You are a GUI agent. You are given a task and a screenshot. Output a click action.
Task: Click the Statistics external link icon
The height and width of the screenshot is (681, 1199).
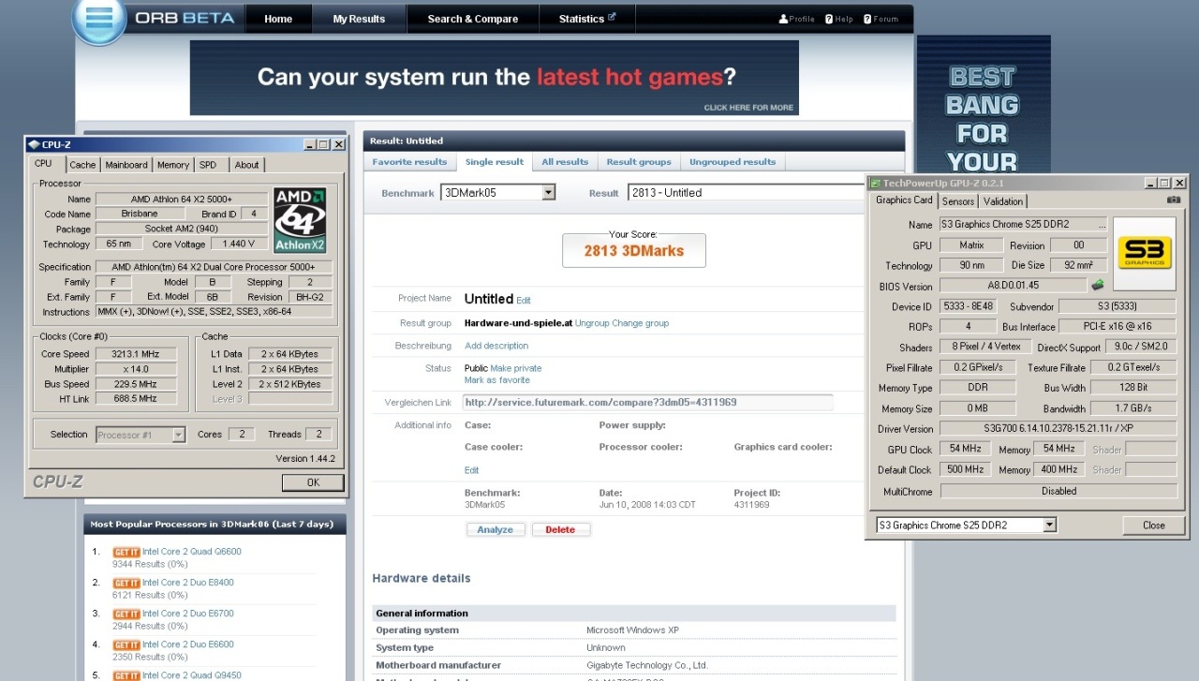[x=612, y=16]
